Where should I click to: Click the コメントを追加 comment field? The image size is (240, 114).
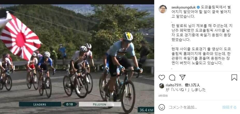click(x=194, y=107)
